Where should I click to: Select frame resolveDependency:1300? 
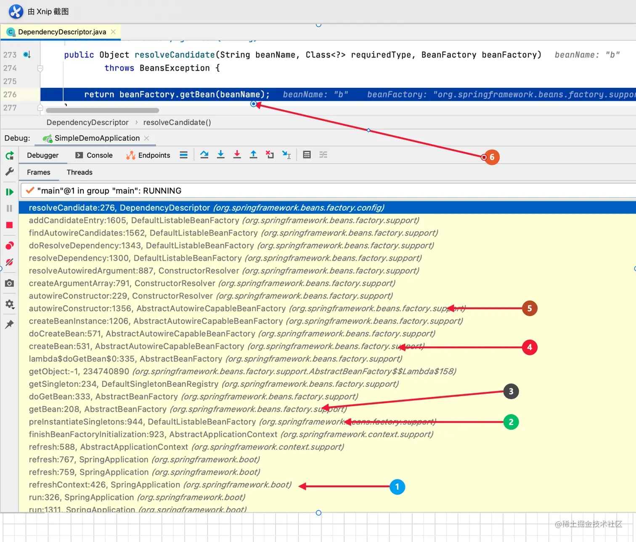327,258
